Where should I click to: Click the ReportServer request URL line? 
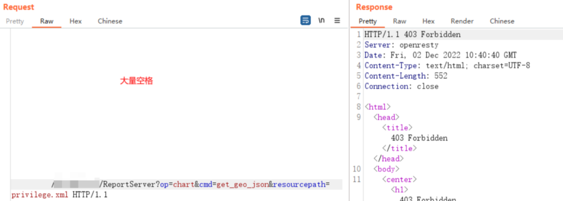176,184
